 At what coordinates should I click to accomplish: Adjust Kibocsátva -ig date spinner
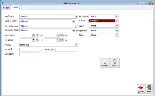tap(58, 35)
